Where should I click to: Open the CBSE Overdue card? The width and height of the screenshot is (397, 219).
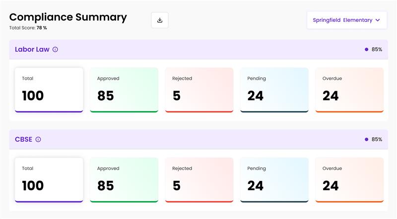349,180
